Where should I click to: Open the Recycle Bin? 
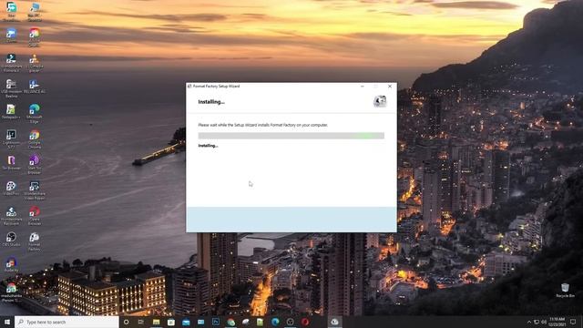pos(565,290)
